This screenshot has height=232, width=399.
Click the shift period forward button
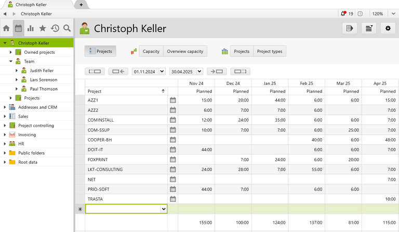(217, 71)
